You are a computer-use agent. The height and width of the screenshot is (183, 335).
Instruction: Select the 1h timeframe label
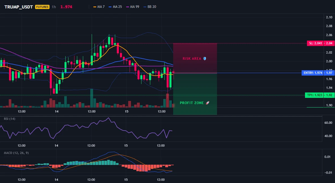coord(54,7)
